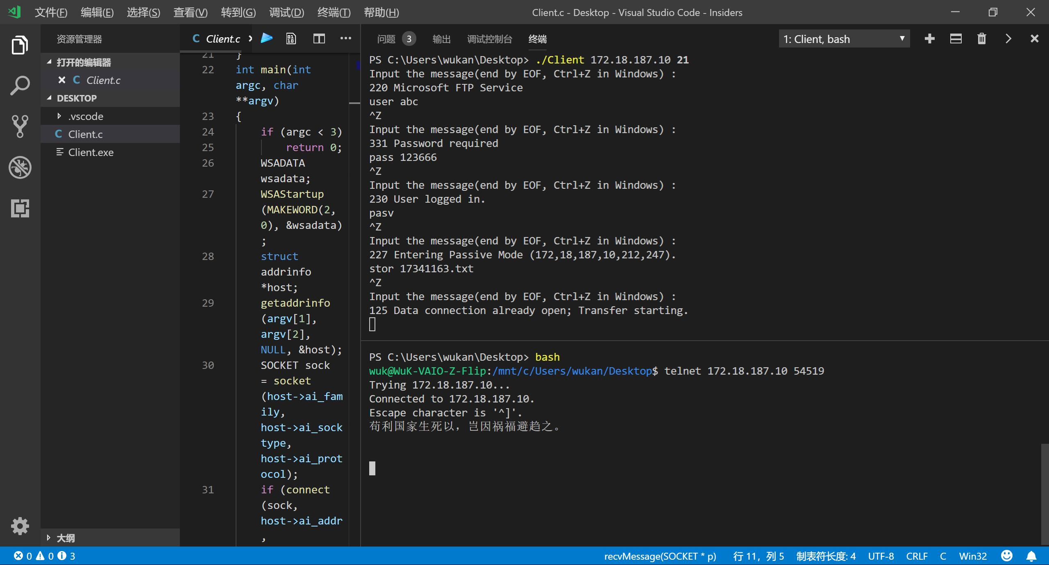This screenshot has width=1049, height=565.
Task: Open the terminal selector dropdown
Action: point(844,39)
